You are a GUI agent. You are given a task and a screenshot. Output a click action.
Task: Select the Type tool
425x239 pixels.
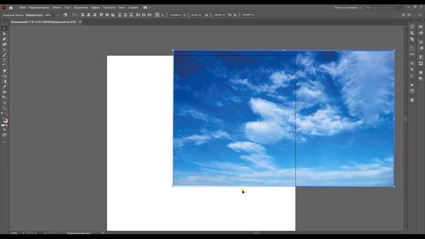[5, 60]
